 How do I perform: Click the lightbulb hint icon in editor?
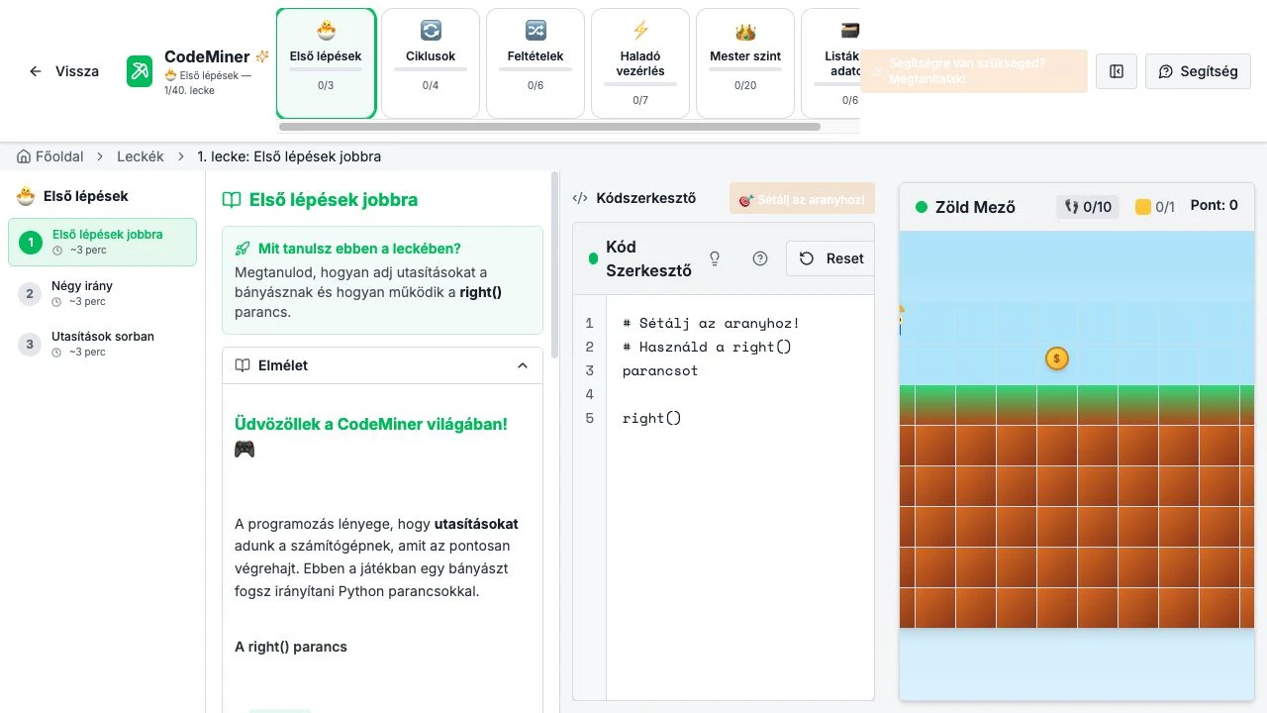click(715, 258)
